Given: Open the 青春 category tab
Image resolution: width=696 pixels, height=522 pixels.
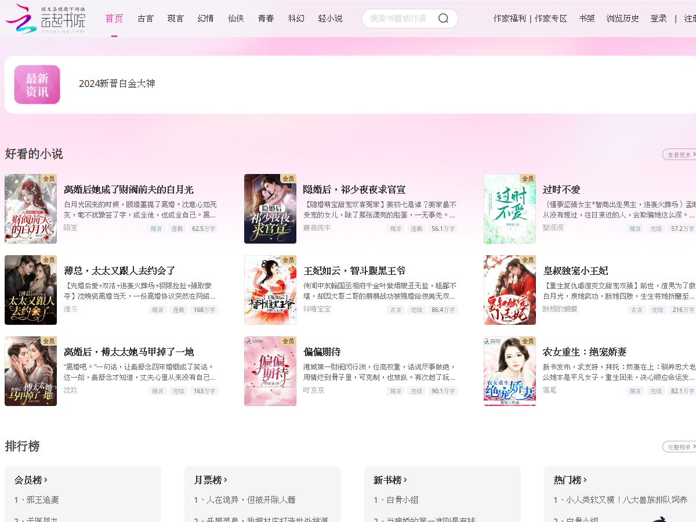Looking at the screenshot, I should pos(266,19).
